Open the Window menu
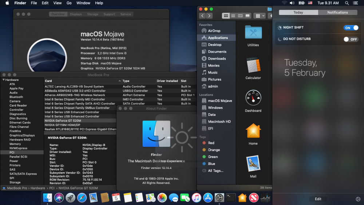364x205 pixels. point(83,3)
